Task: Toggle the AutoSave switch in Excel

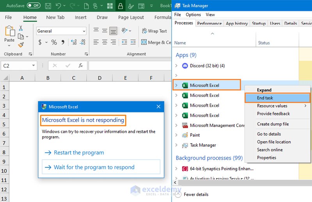Action: (x=34, y=5)
